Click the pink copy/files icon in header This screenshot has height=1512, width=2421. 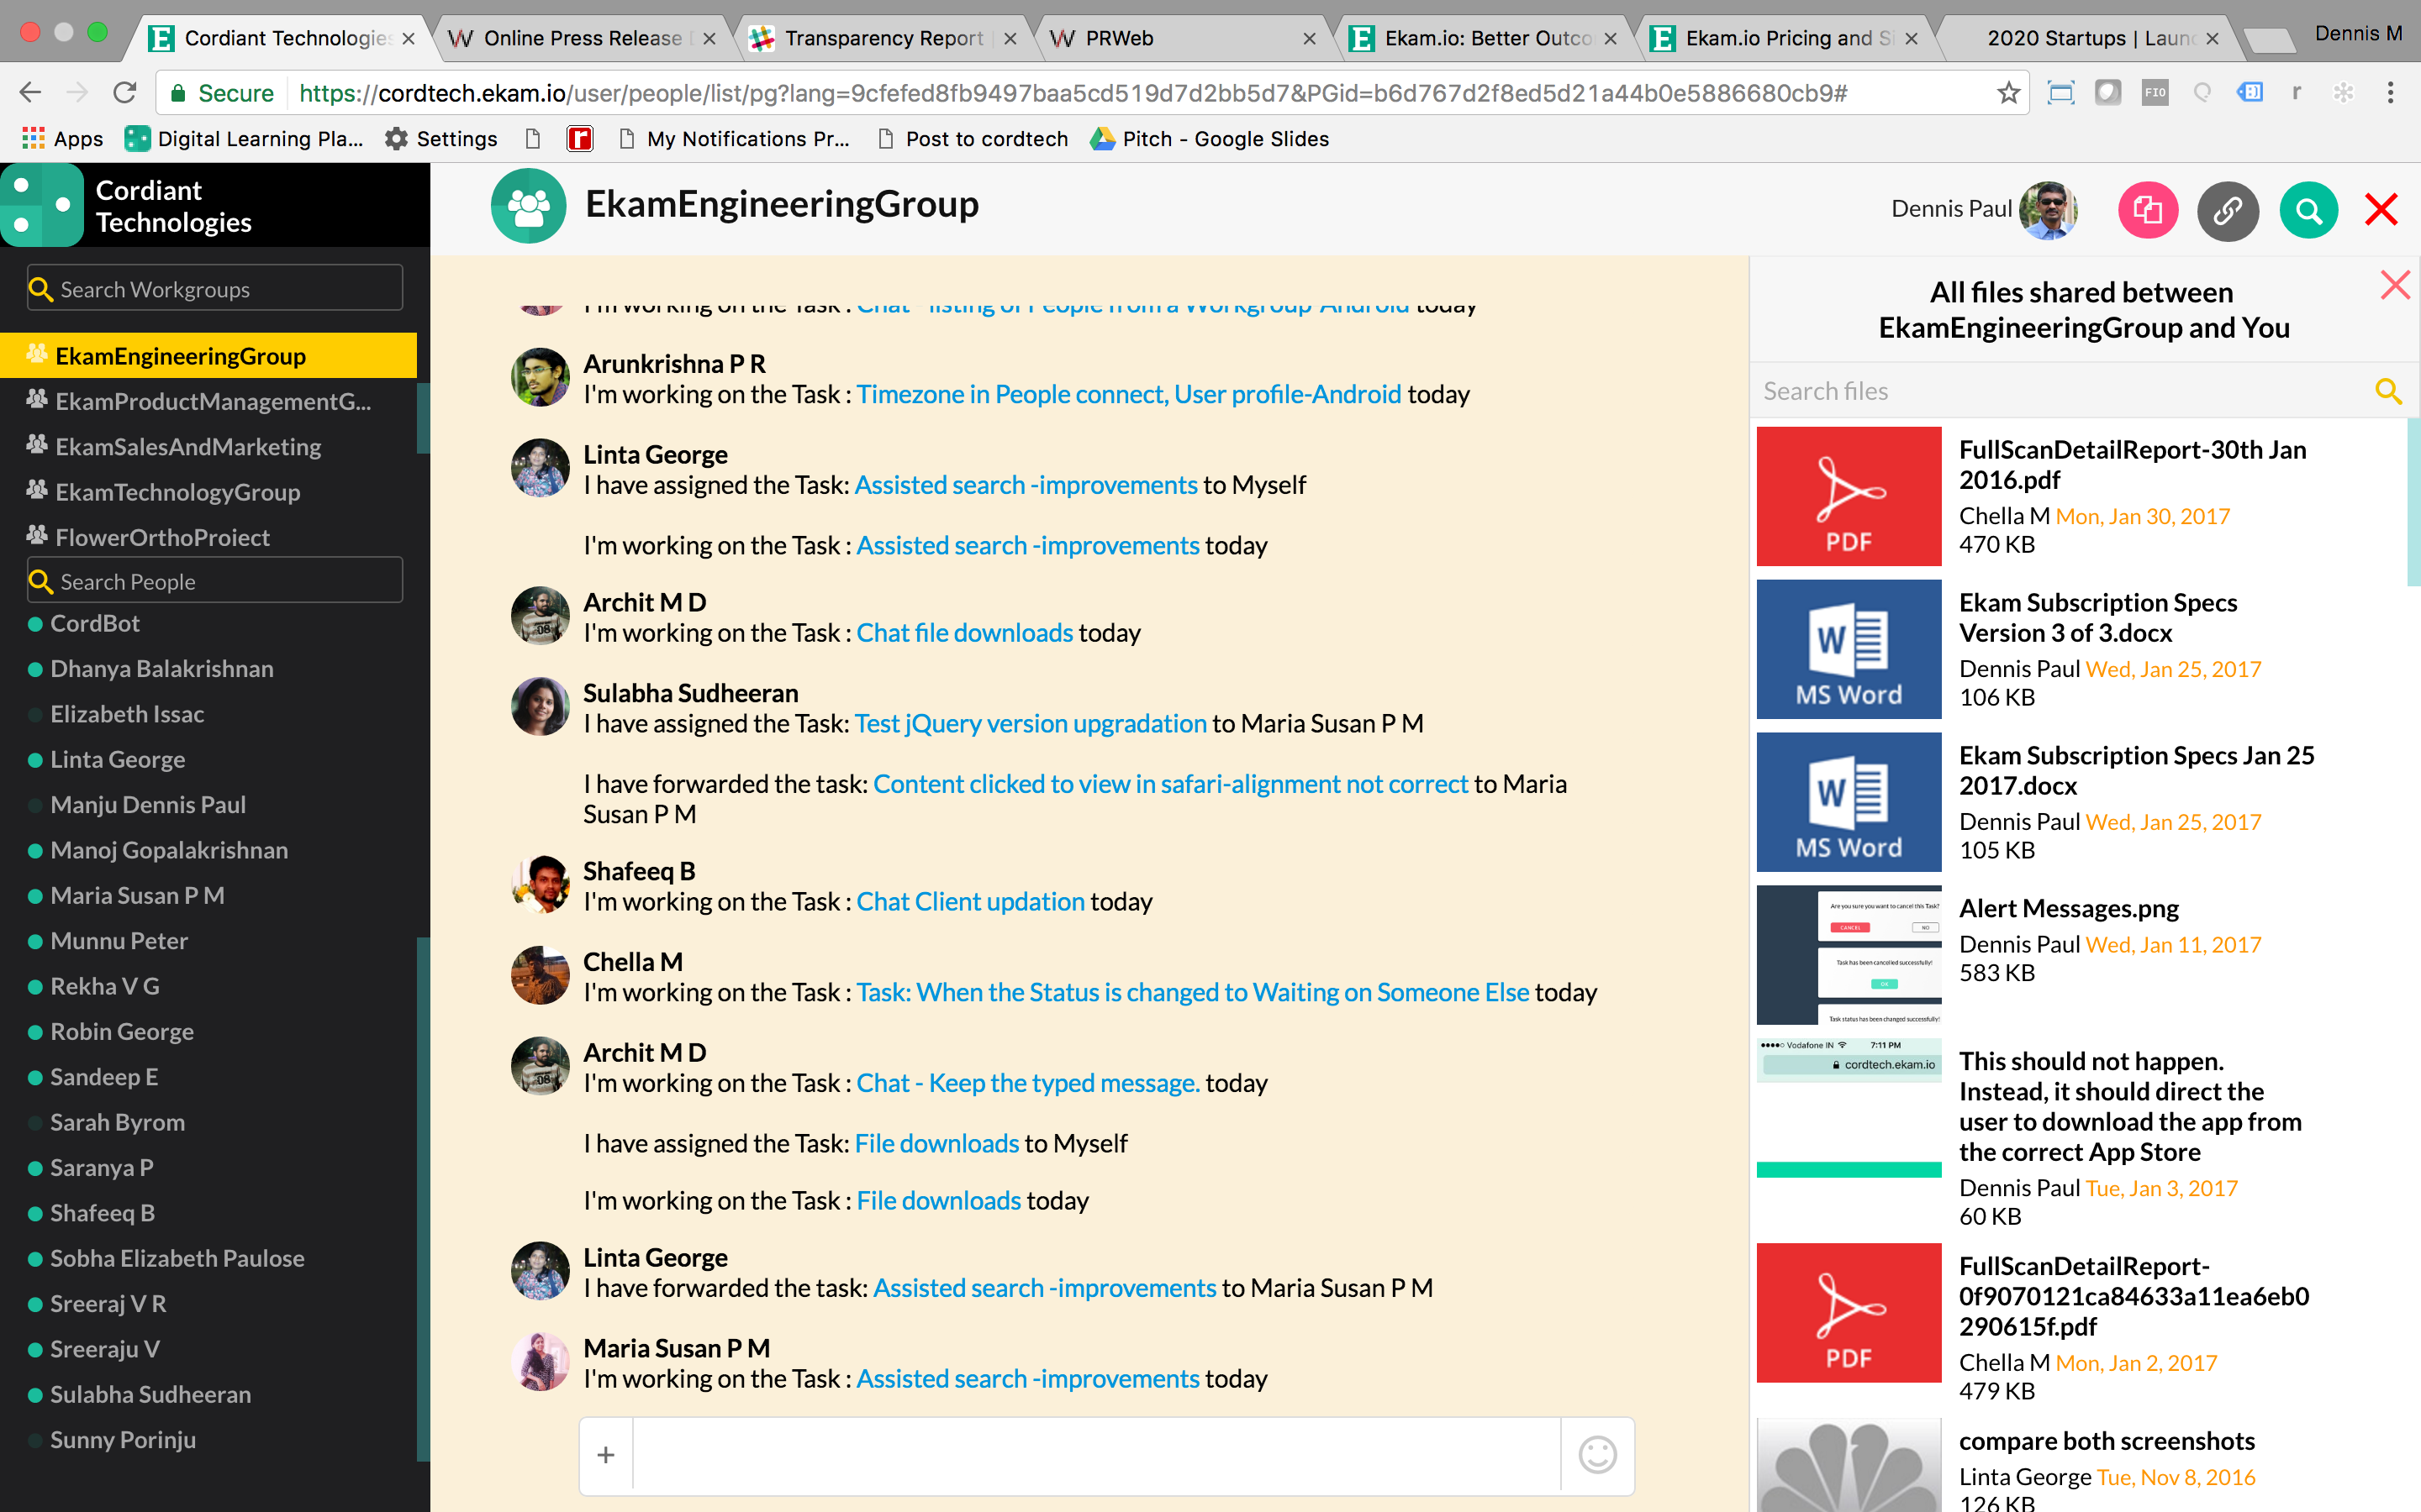click(x=2147, y=210)
